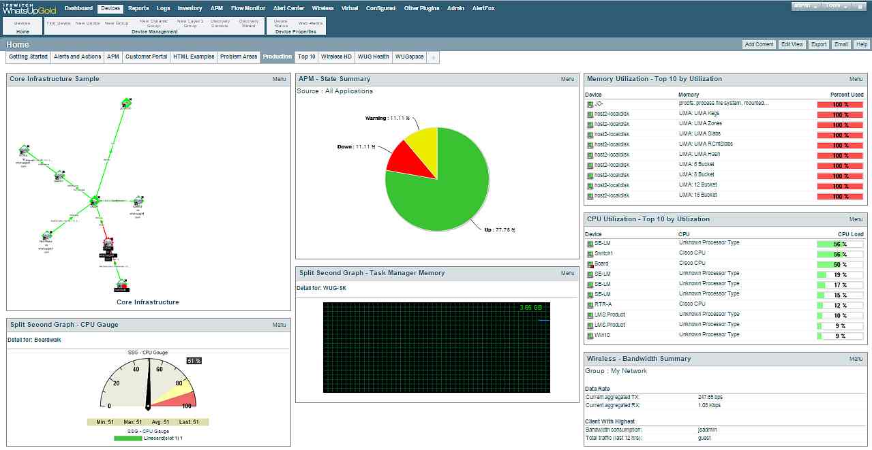
Task: Switch to the WUG Health tab
Action: coord(372,57)
